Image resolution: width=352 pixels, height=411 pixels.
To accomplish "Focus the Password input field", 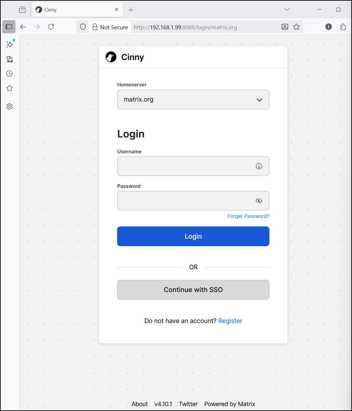I will click(186, 201).
